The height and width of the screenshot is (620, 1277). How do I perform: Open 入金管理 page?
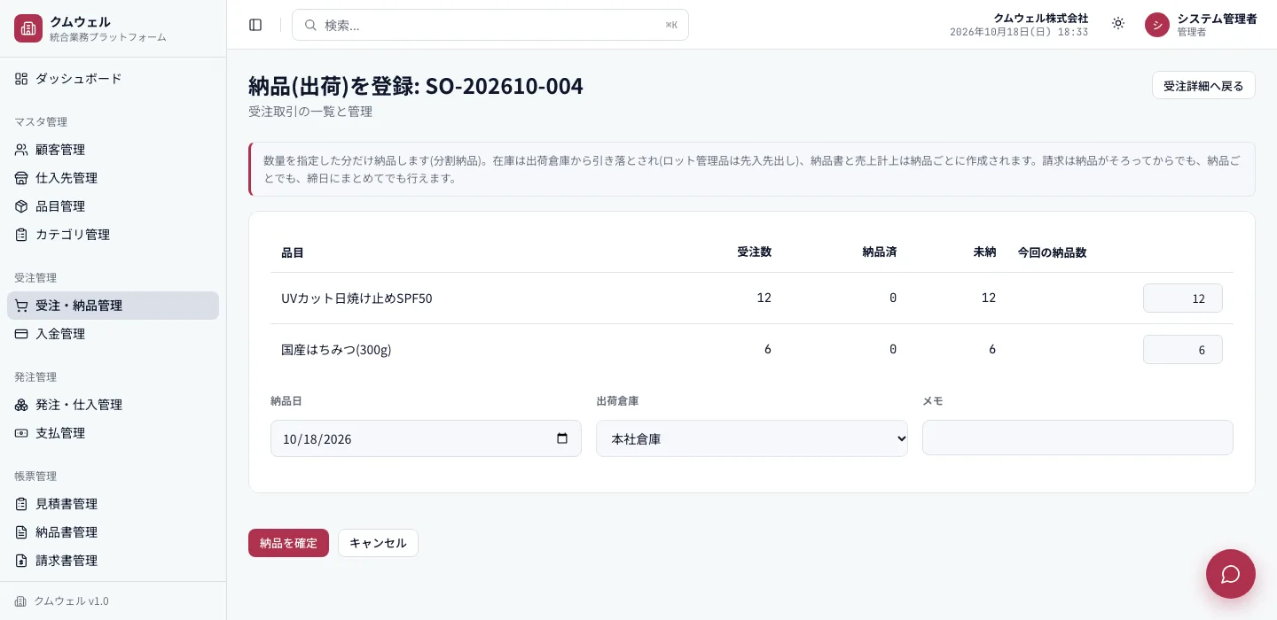click(x=113, y=334)
